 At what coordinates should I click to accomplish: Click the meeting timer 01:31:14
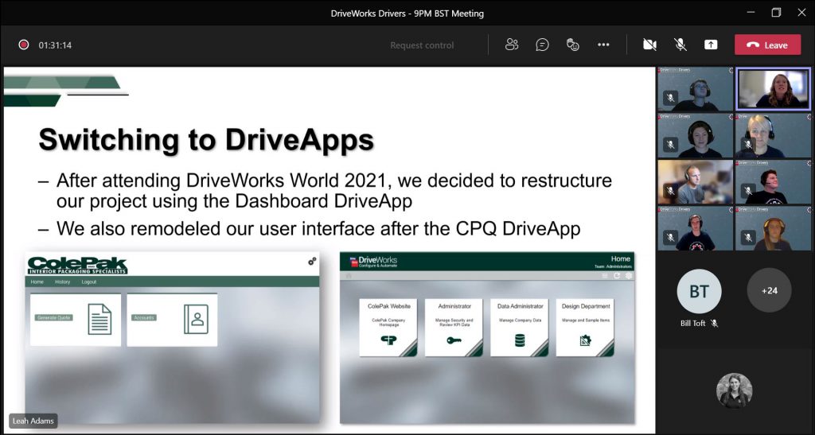tap(55, 45)
